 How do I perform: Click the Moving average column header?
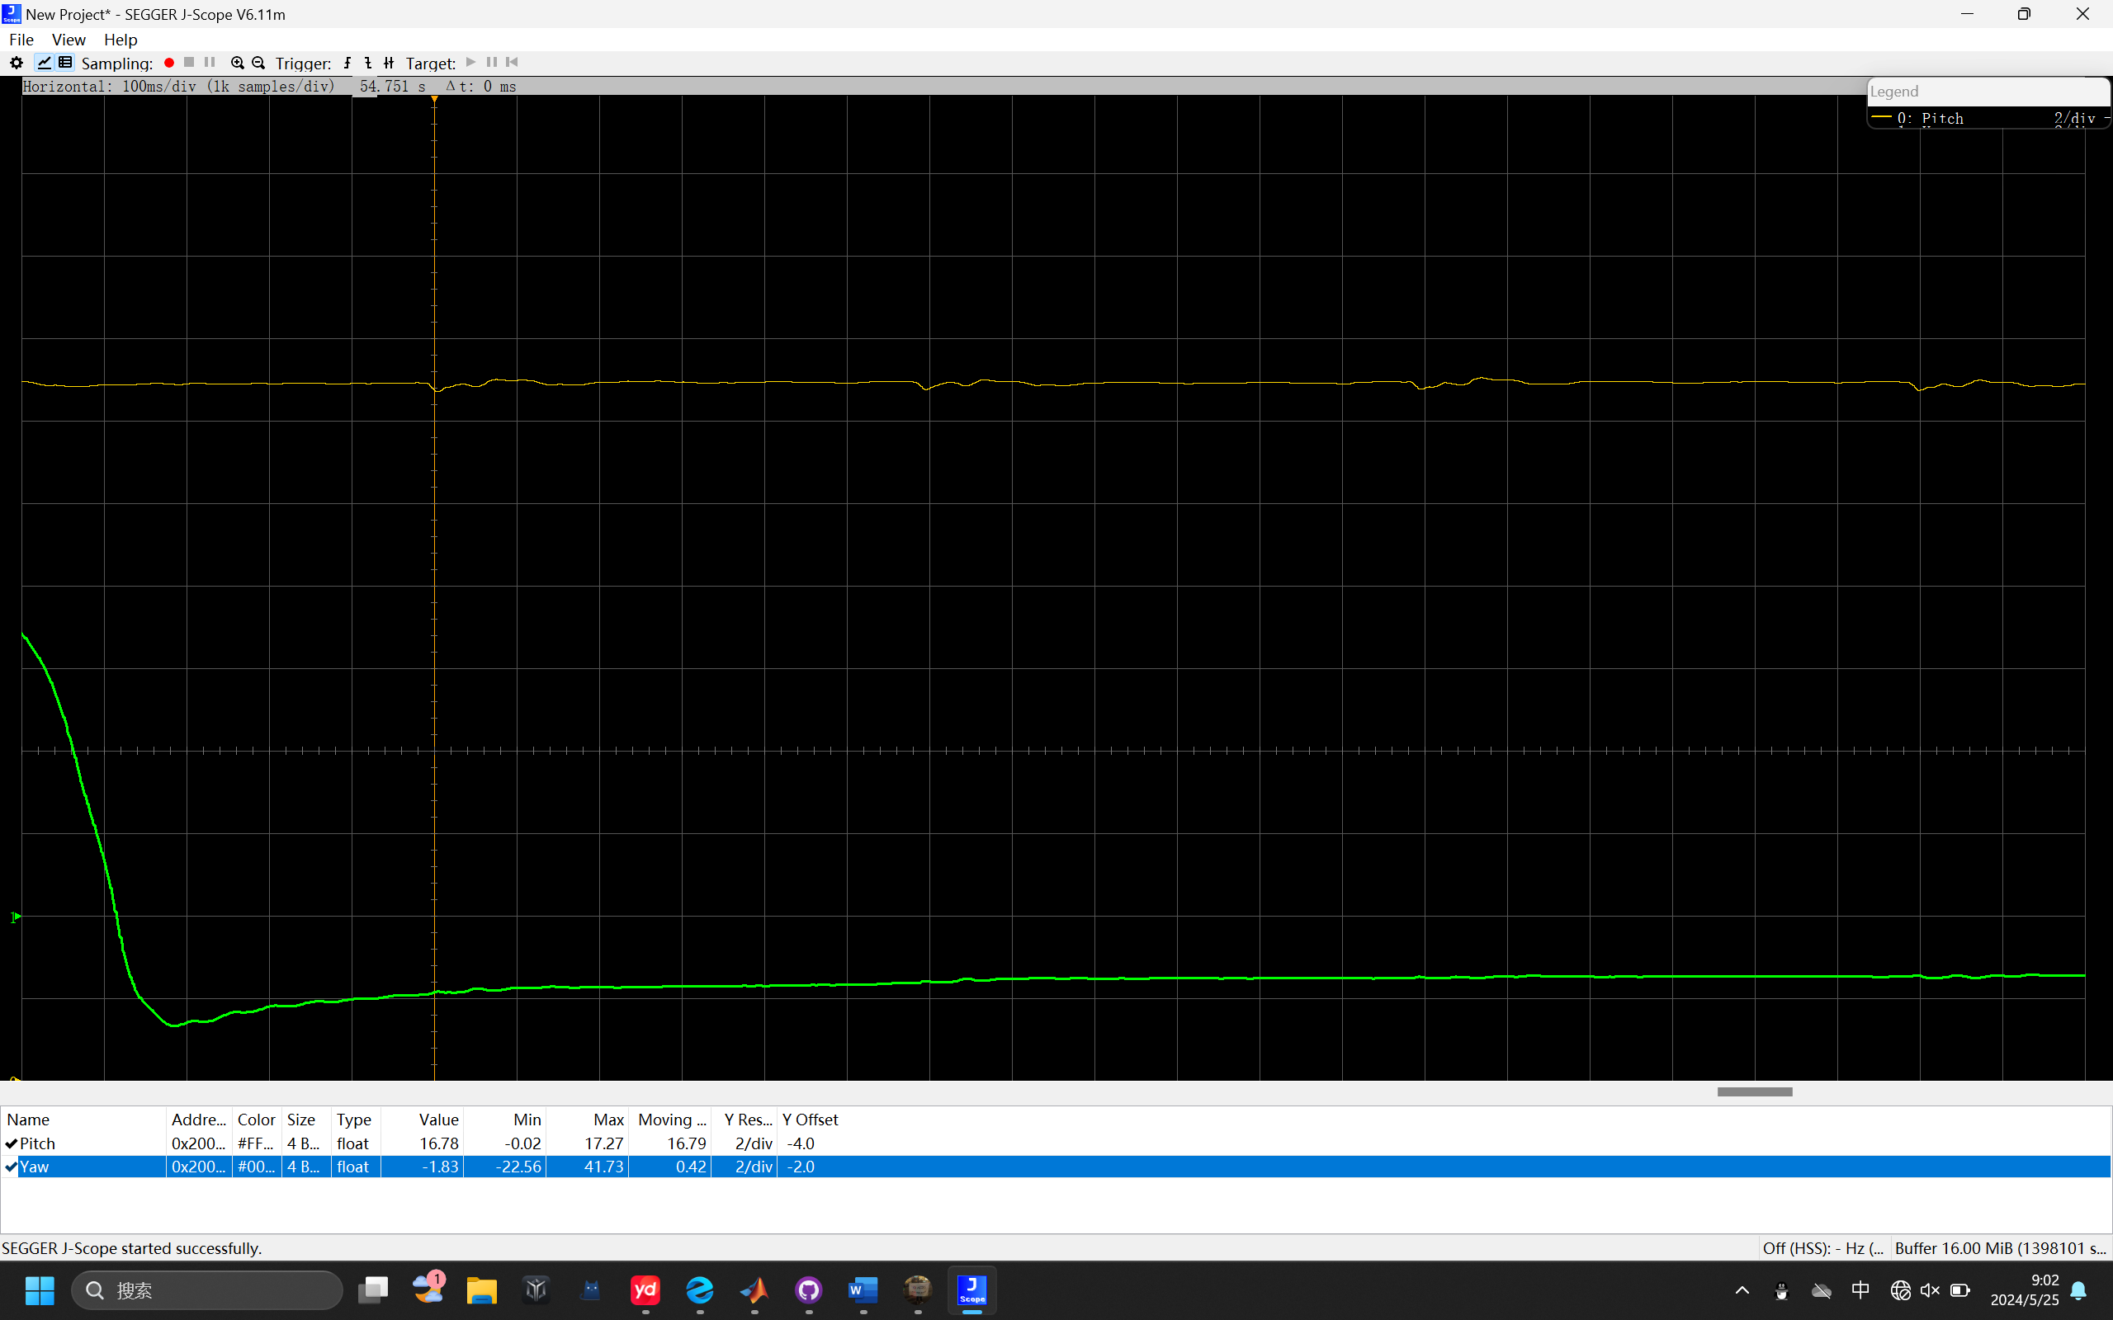670,1120
